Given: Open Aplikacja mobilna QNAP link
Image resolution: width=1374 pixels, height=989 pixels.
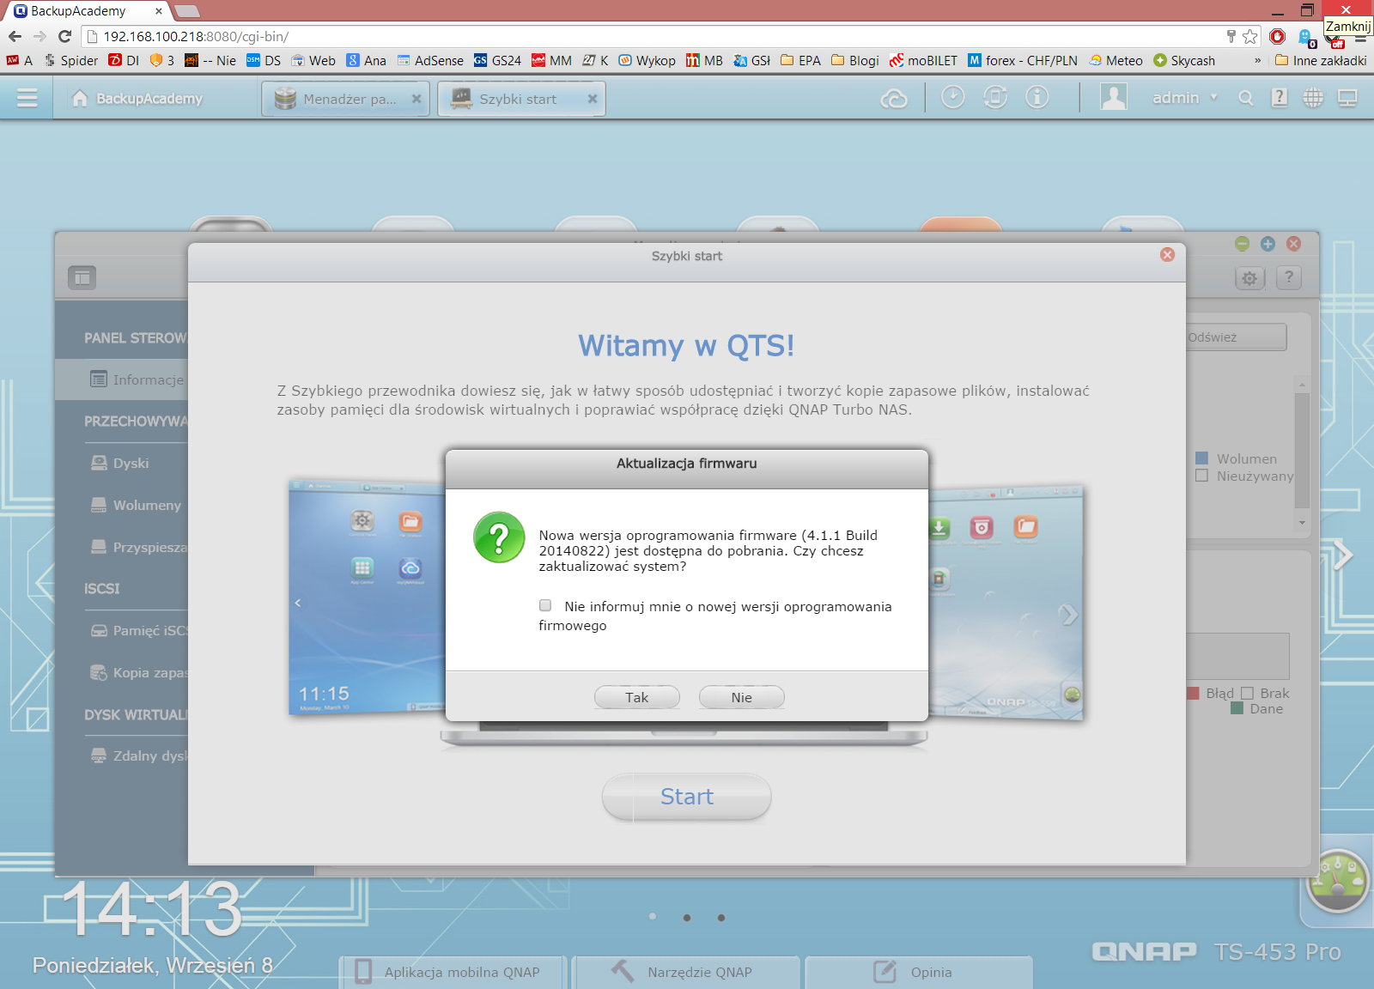Looking at the screenshot, I should click(x=452, y=972).
